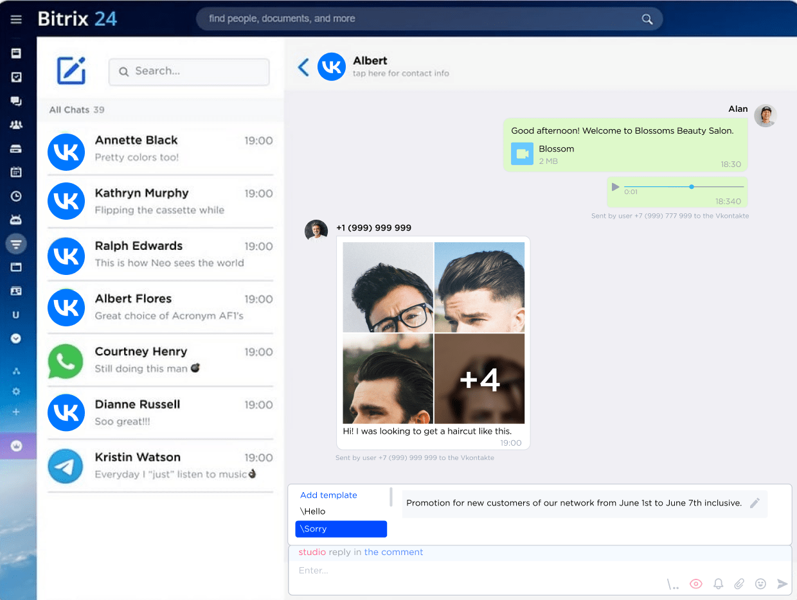
Task: Select the Calendar icon in the sidebar
Action: coord(17,172)
